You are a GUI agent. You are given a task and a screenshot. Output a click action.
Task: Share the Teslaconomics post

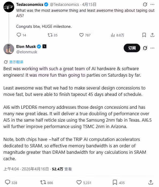click(152, 35)
